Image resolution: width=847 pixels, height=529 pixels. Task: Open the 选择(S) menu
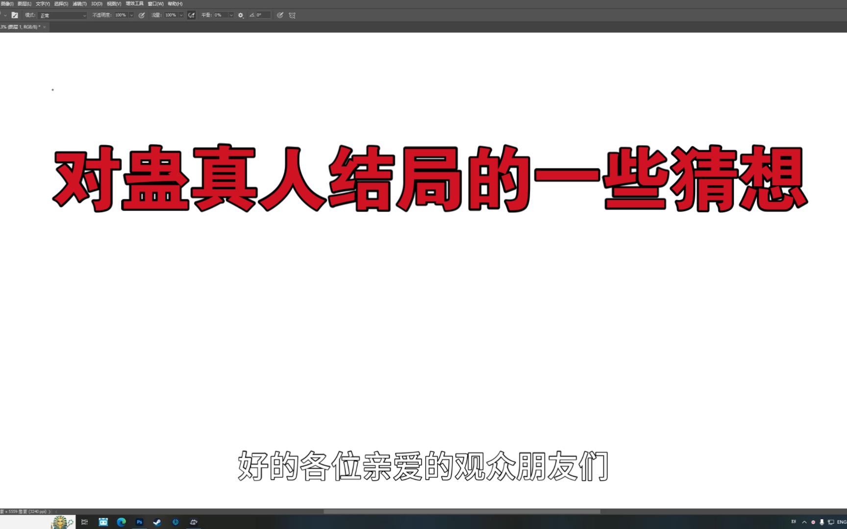(61, 3)
